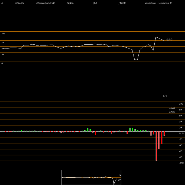Click the 'MR' panel title
Screen dimensions: 185x185
165,96
